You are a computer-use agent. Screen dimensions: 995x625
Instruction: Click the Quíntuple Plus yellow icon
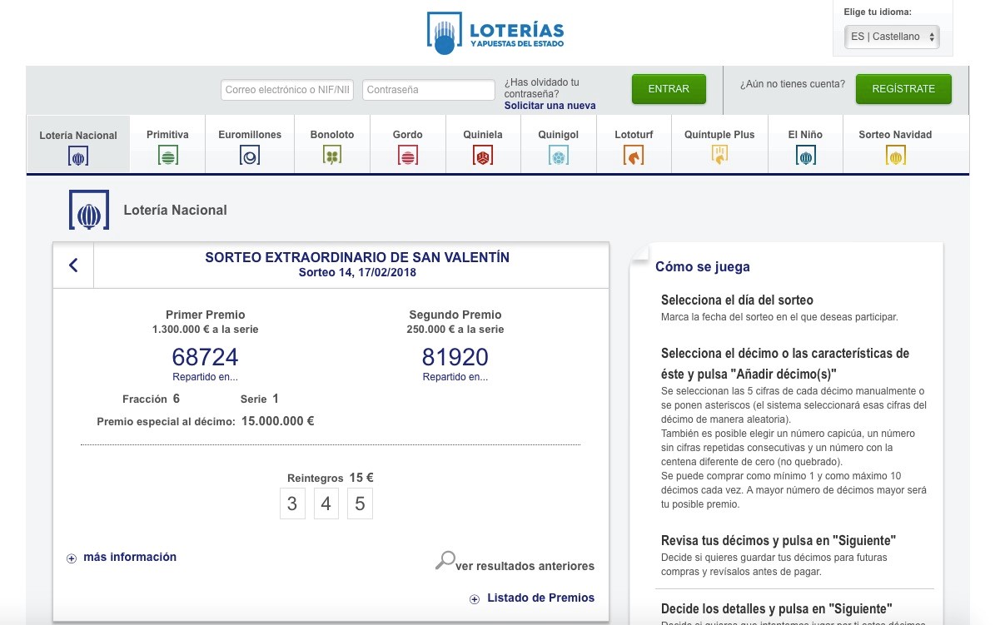pyautogui.click(x=719, y=155)
